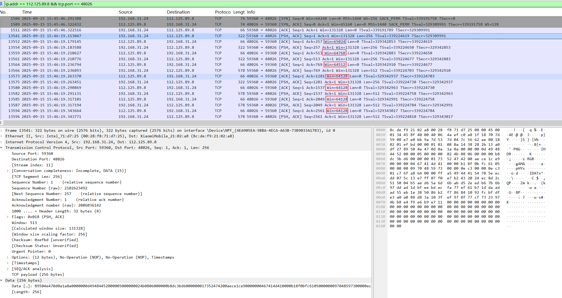Select the Header Length: 32 bytes field

(x=56, y=211)
